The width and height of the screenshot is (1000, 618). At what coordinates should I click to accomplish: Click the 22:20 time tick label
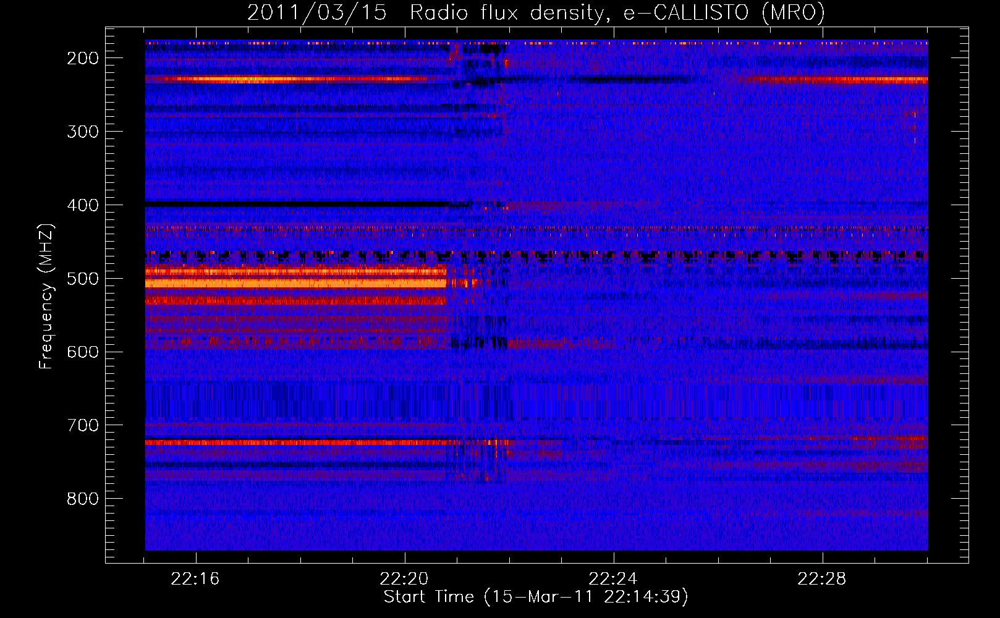pyautogui.click(x=404, y=579)
